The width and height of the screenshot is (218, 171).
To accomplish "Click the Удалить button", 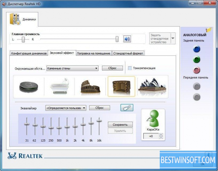I will point(120,131).
